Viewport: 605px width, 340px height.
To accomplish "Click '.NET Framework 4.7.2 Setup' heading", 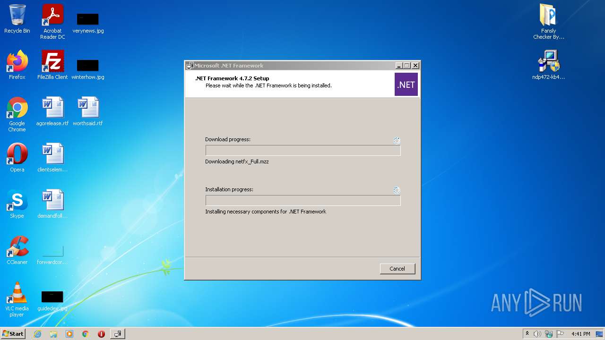I will pos(232,78).
